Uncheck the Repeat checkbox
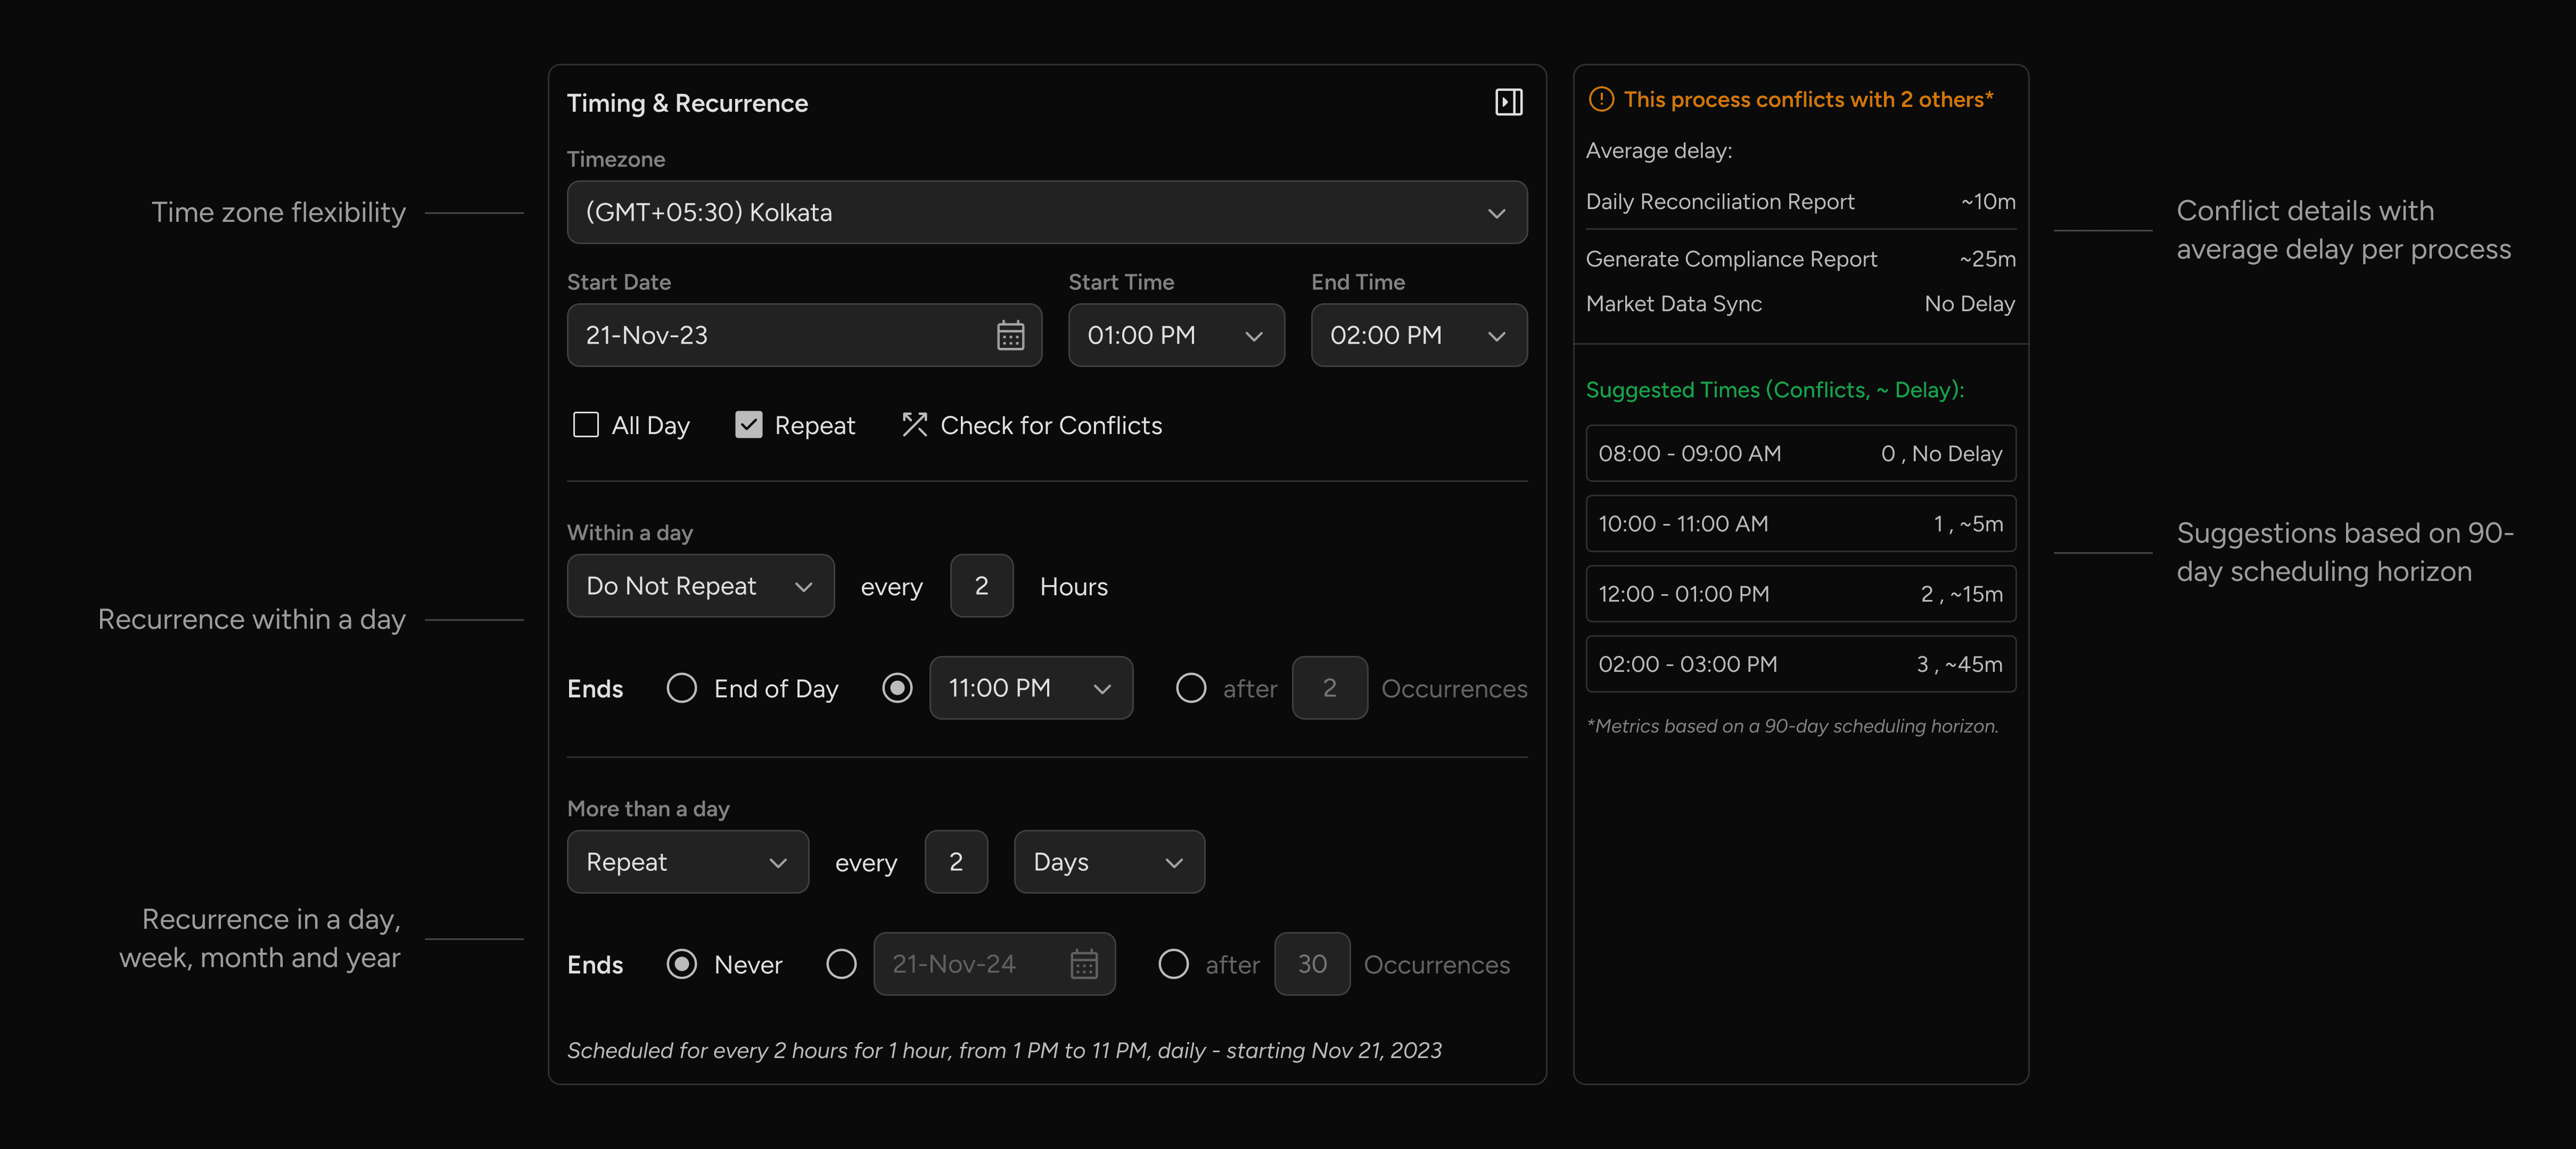The width and height of the screenshot is (2576, 1149). pos(748,424)
